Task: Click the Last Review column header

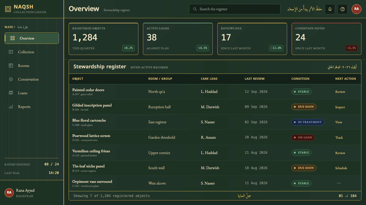Action: (255, 79)
